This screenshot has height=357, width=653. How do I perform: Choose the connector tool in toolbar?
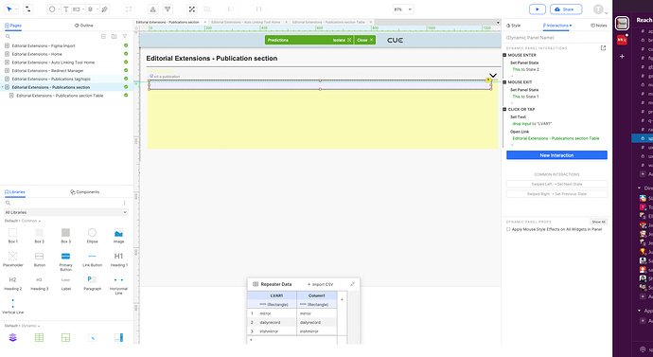[27, 9]
